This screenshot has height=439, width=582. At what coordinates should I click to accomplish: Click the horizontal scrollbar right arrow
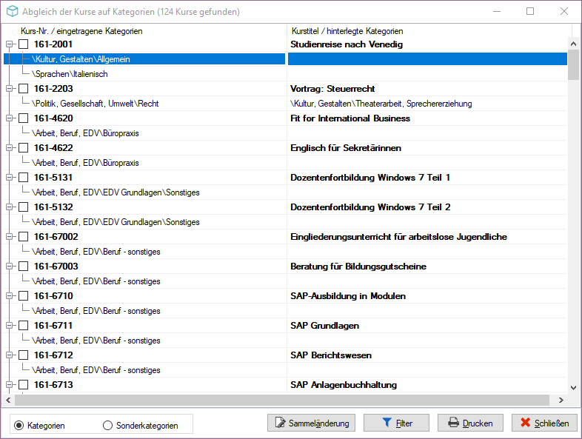click(561, 400)
